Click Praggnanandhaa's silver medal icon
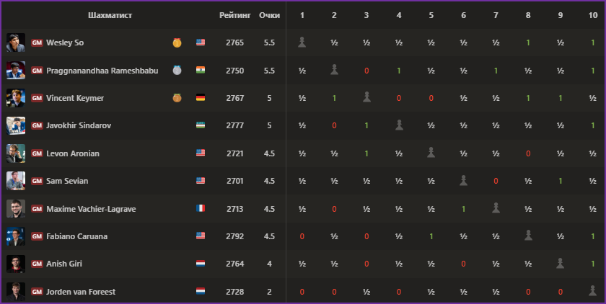The width and height of the screenshot is (606, 304). pos(177,71)
